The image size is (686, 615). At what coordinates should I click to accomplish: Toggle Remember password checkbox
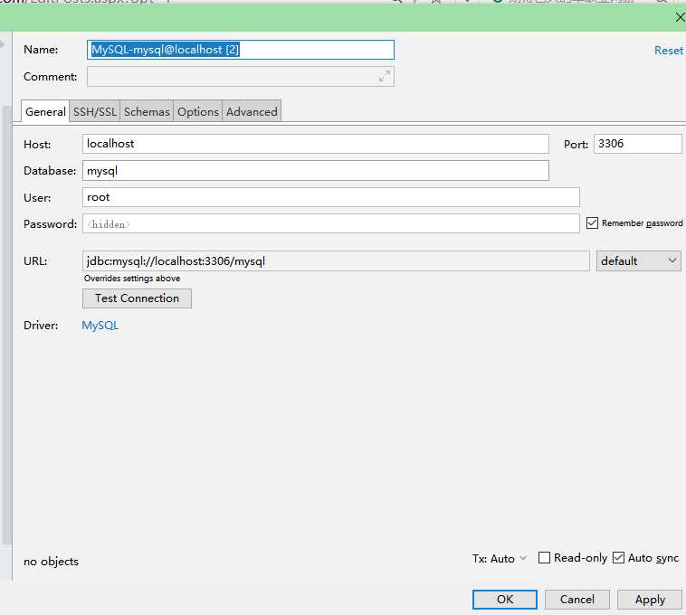tap(592, 222)
